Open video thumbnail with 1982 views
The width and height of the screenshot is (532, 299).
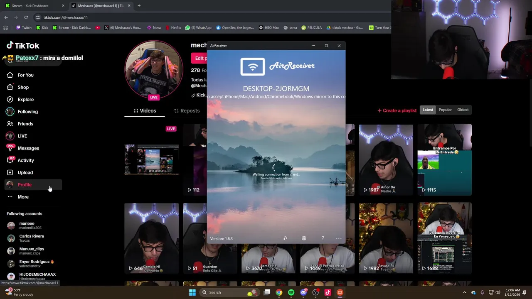coord(386,238)
